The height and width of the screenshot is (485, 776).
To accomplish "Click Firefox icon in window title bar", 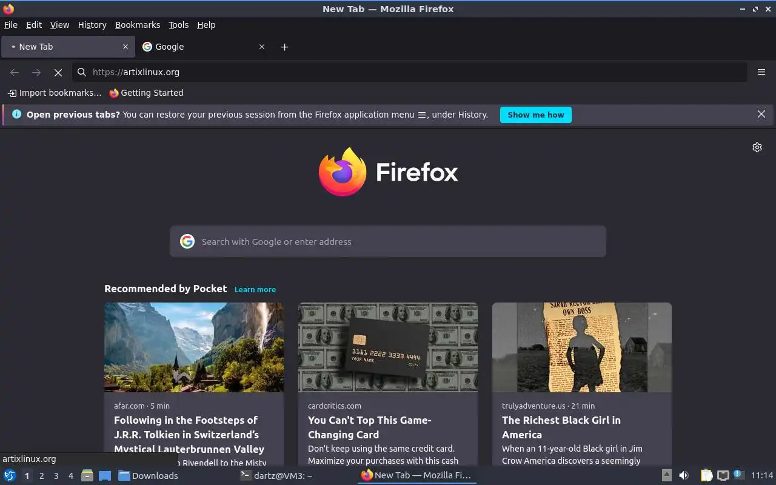I will [x=8, y=9].
